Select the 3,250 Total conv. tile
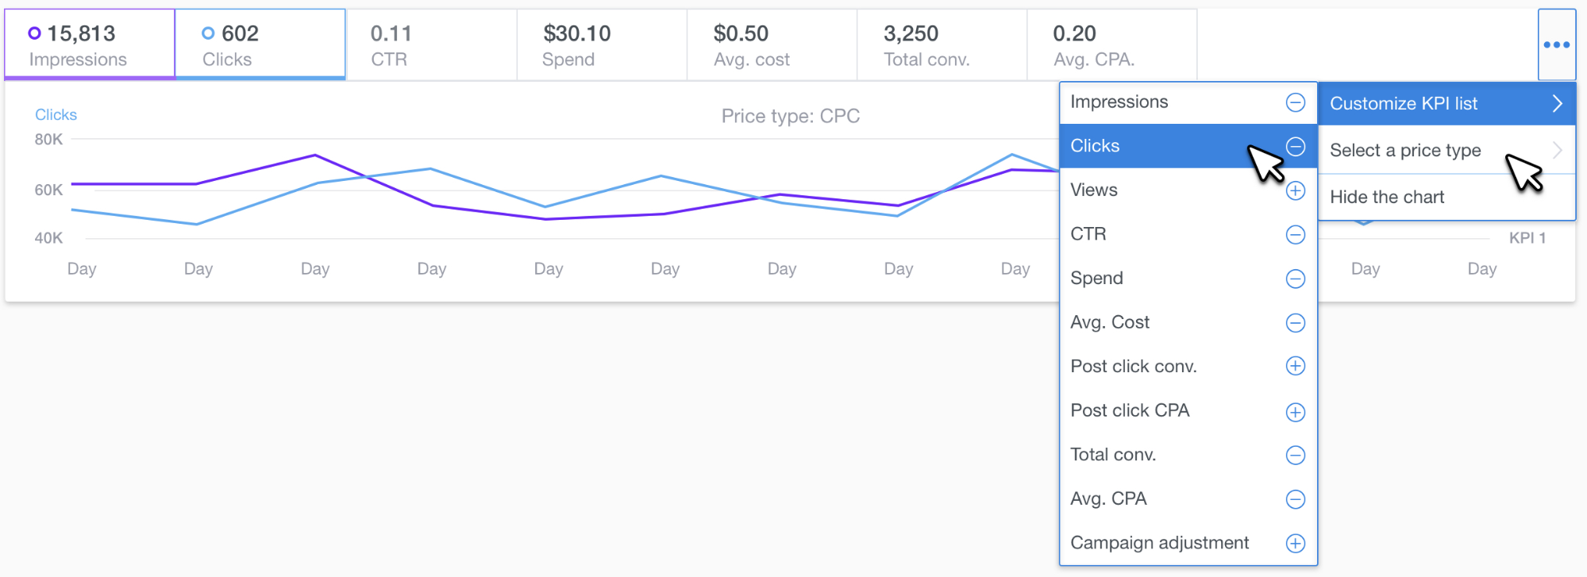1587x577 pixels. point(942,44)
